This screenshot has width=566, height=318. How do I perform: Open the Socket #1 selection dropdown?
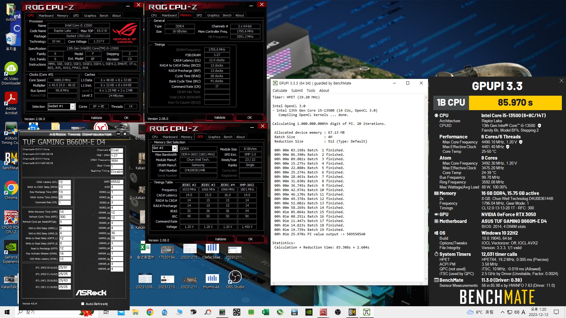tap(73, 107)
